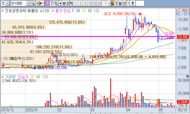Click the volume panel 5 average label
This screenshot has width=190, height=114.
pyautogui.click(x=27, y=77)
